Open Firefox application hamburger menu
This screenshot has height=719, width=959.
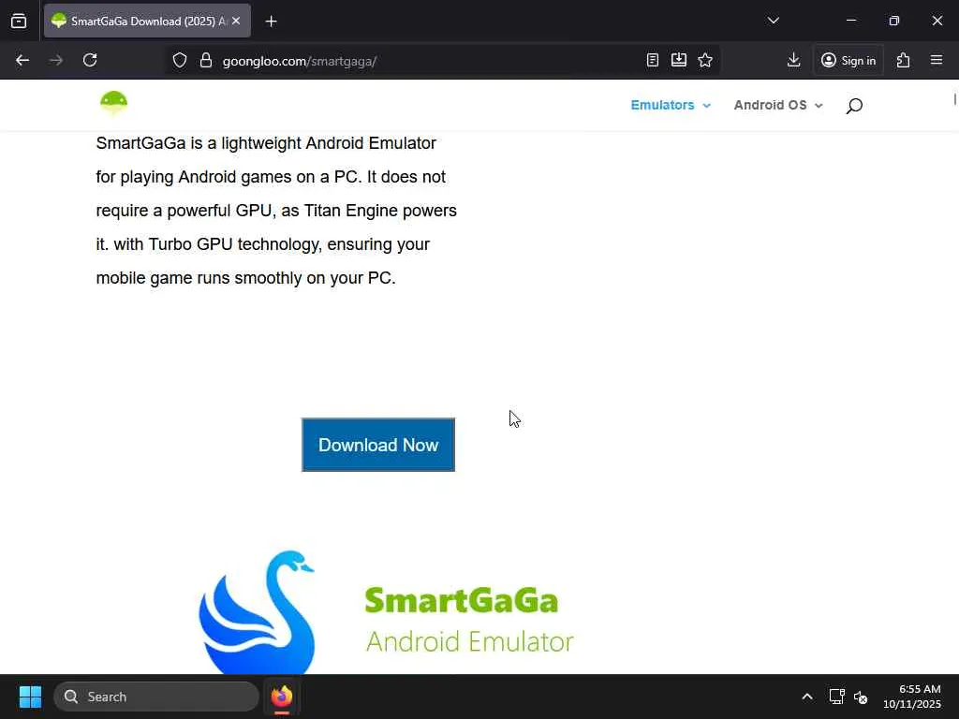(x=937, y=60)
